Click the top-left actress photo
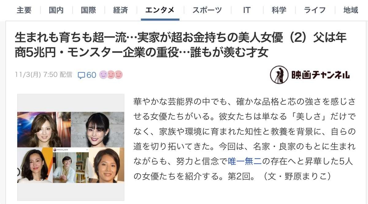The width and height of the screenshot is (368, 204). click(44, 129)
